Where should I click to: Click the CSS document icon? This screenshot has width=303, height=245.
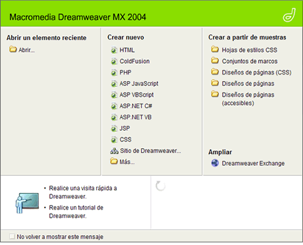(114, 140)
